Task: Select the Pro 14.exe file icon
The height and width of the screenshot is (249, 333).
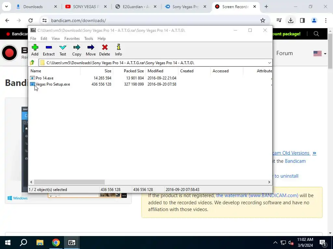Action: coord(33,78)
